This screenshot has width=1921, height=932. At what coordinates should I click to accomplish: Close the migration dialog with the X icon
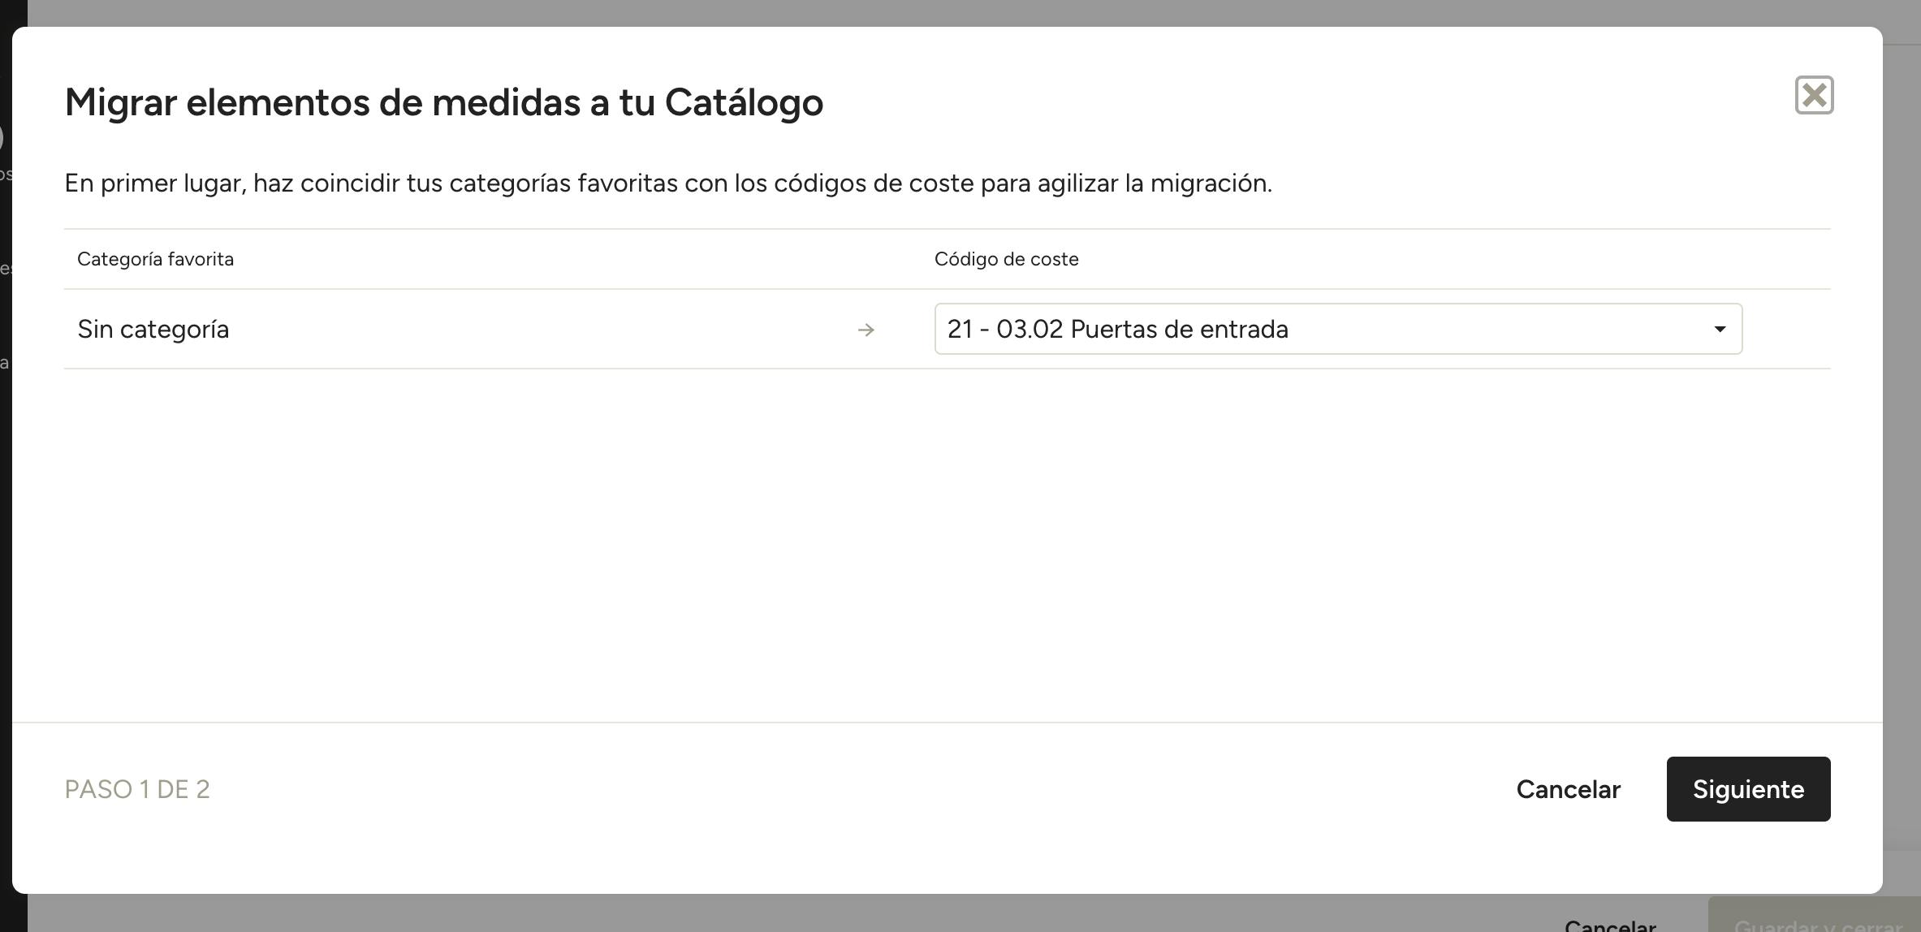click(1814, 96)
